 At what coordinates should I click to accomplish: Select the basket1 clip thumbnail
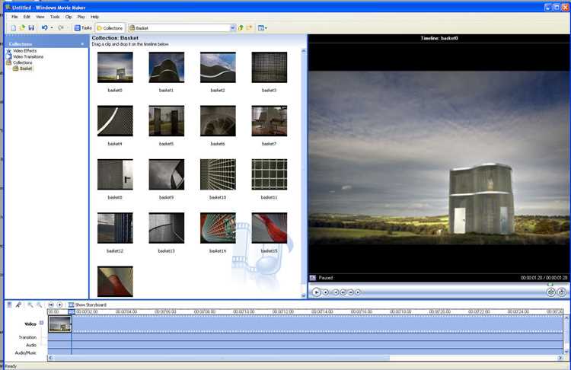167,67
